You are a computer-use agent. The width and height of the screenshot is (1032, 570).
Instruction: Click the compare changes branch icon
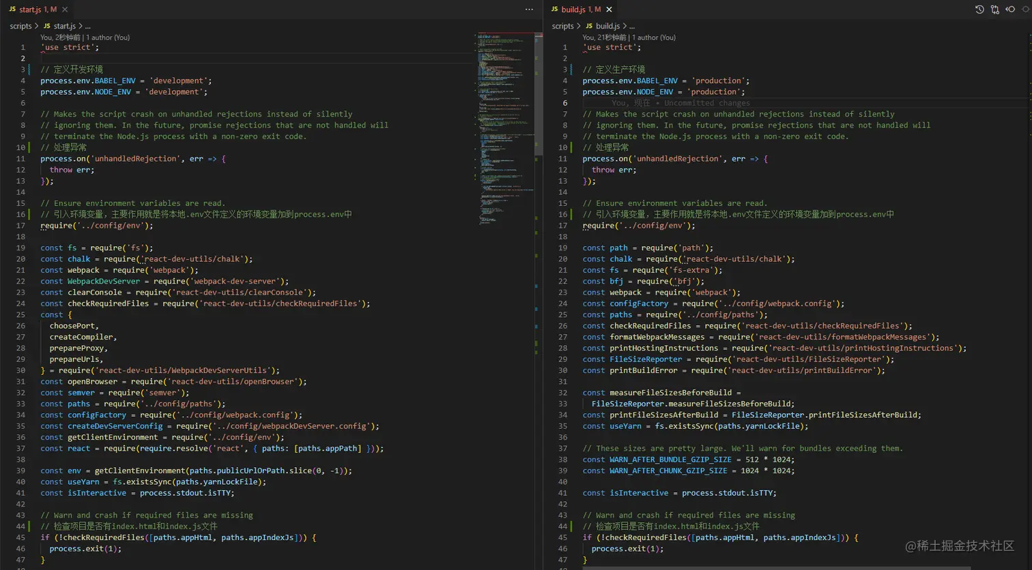994,10
